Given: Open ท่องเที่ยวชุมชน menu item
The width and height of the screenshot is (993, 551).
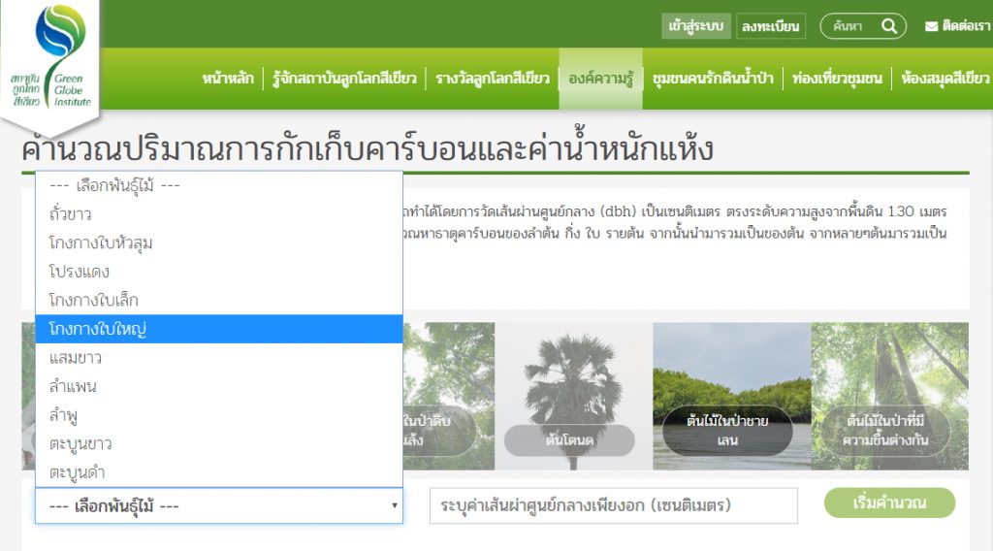Looking at the screenshot, I should (837, 79).
